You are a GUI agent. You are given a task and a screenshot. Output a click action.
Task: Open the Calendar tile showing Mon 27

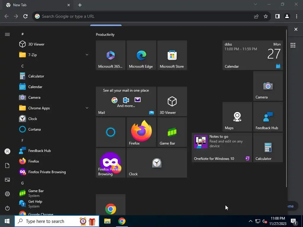[x=253, y=55]
